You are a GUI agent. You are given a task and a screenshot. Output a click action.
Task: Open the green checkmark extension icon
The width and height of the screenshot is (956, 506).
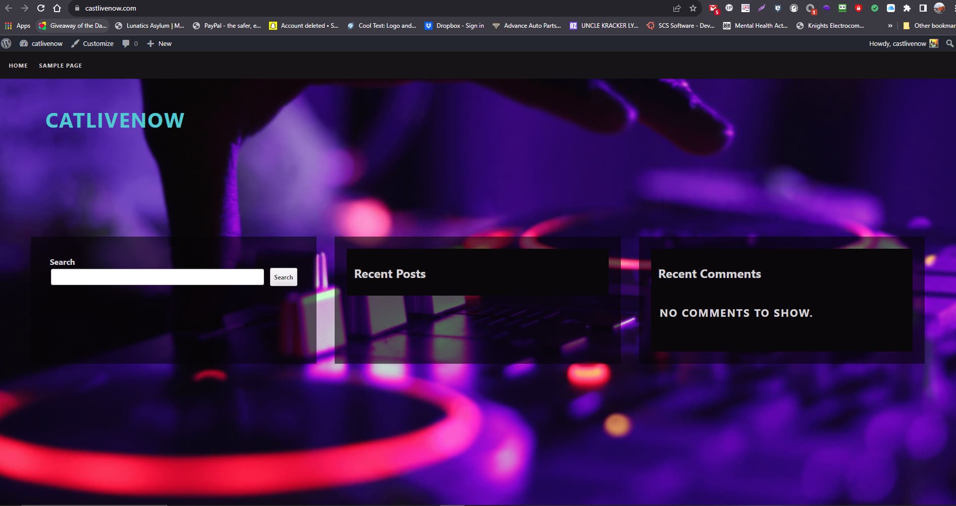point(875,8)
